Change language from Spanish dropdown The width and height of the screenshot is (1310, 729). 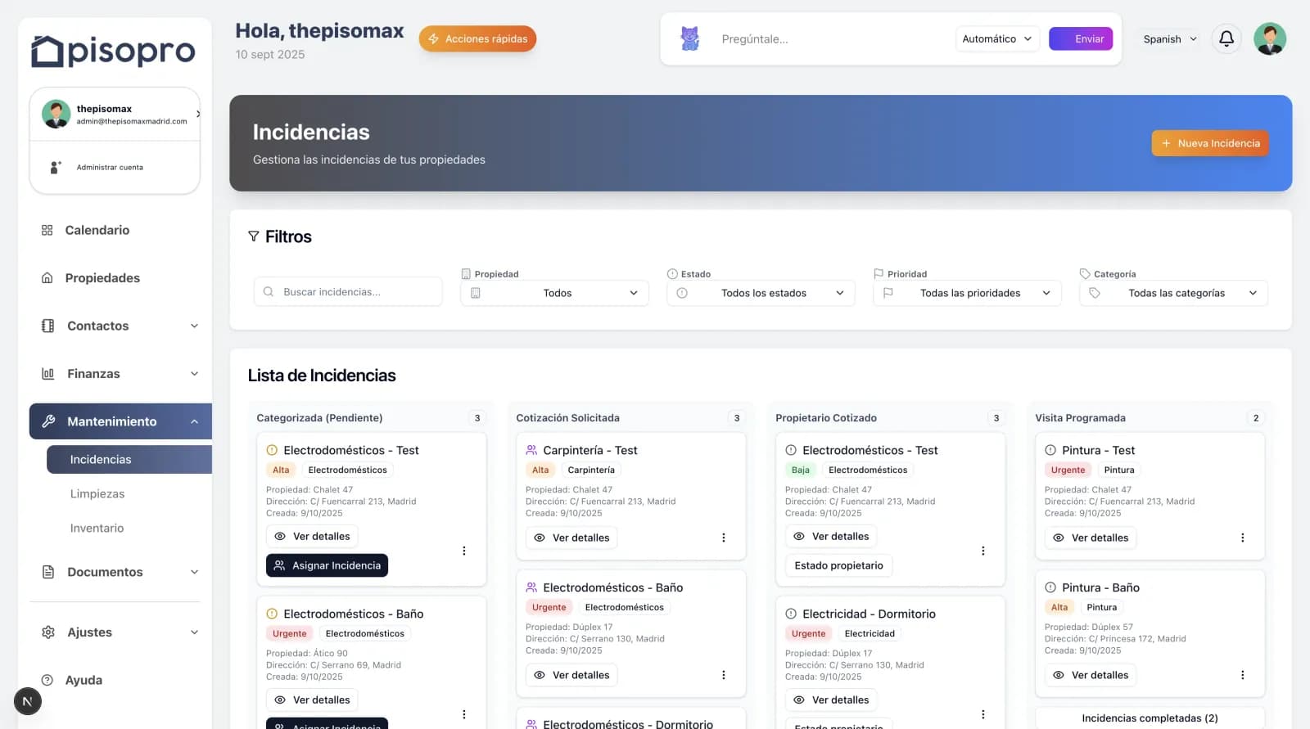[1169, 38]
